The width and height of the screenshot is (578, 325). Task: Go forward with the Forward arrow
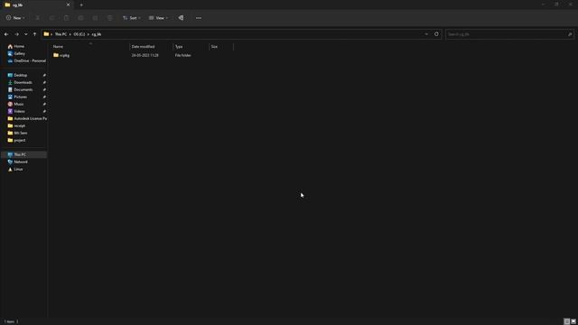click(x=16, y=34)
